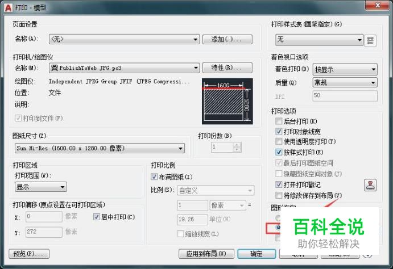Toggle 隐藏图纸空间对象 (J) checkbox
This screenshot has width=393, height=269.
279,174
